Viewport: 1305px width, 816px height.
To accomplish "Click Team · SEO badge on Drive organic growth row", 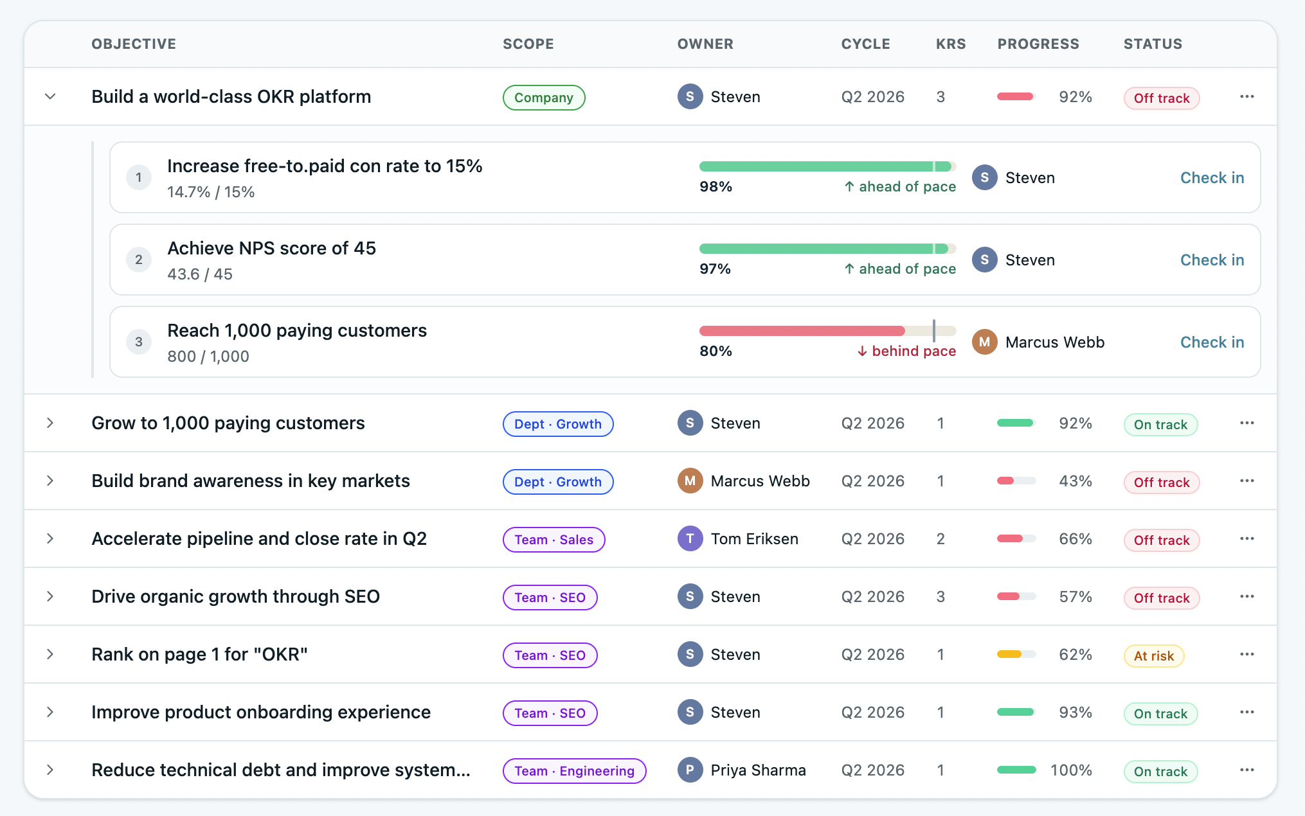I will tap(550, 598).
